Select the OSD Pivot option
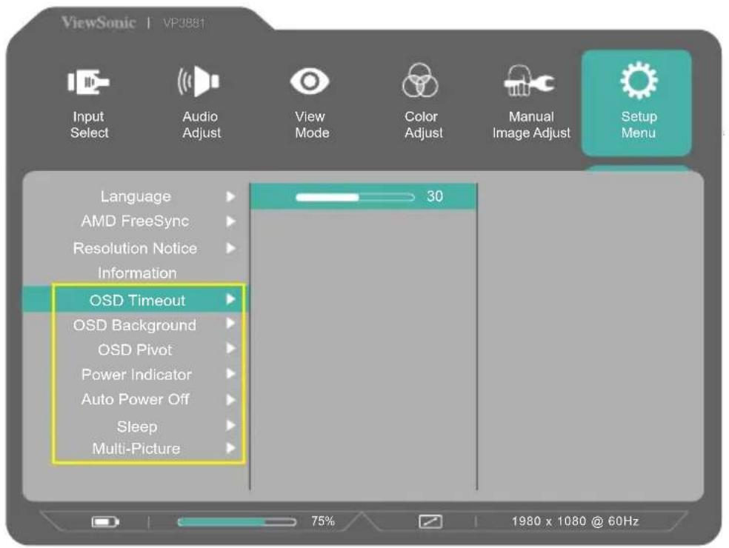 [x=136, y=350]
